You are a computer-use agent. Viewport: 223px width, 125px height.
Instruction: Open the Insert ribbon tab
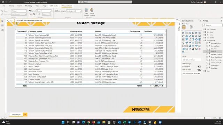20,6
